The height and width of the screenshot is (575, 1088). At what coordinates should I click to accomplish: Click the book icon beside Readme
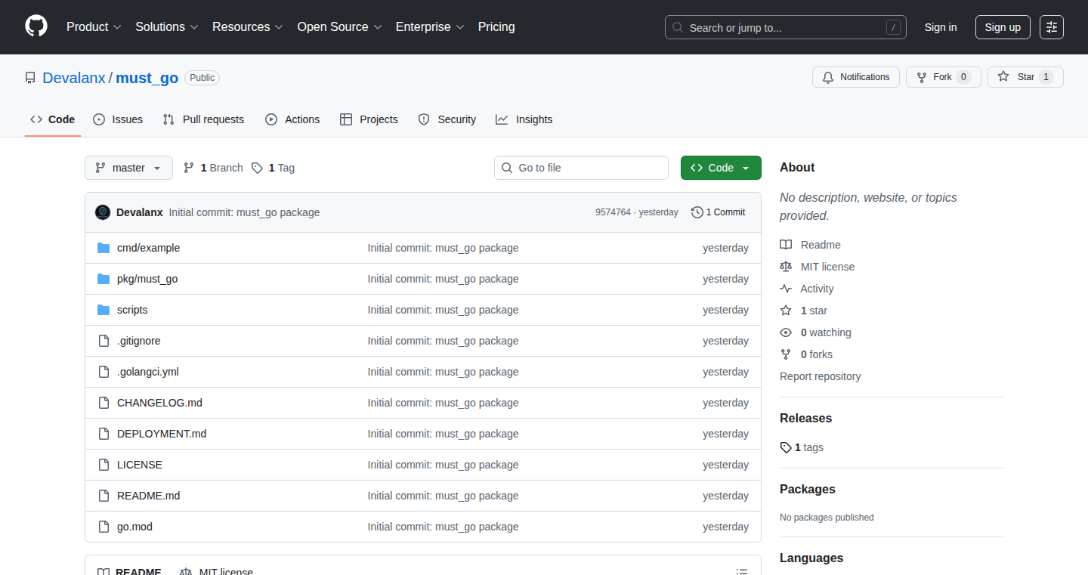point(786,245)
